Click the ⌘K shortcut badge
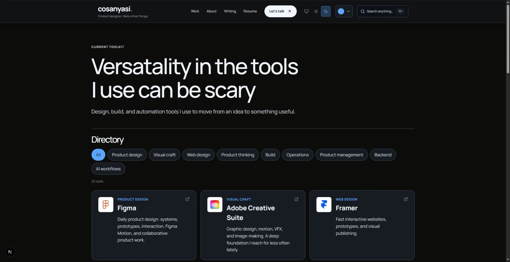 tap(400, 11)
